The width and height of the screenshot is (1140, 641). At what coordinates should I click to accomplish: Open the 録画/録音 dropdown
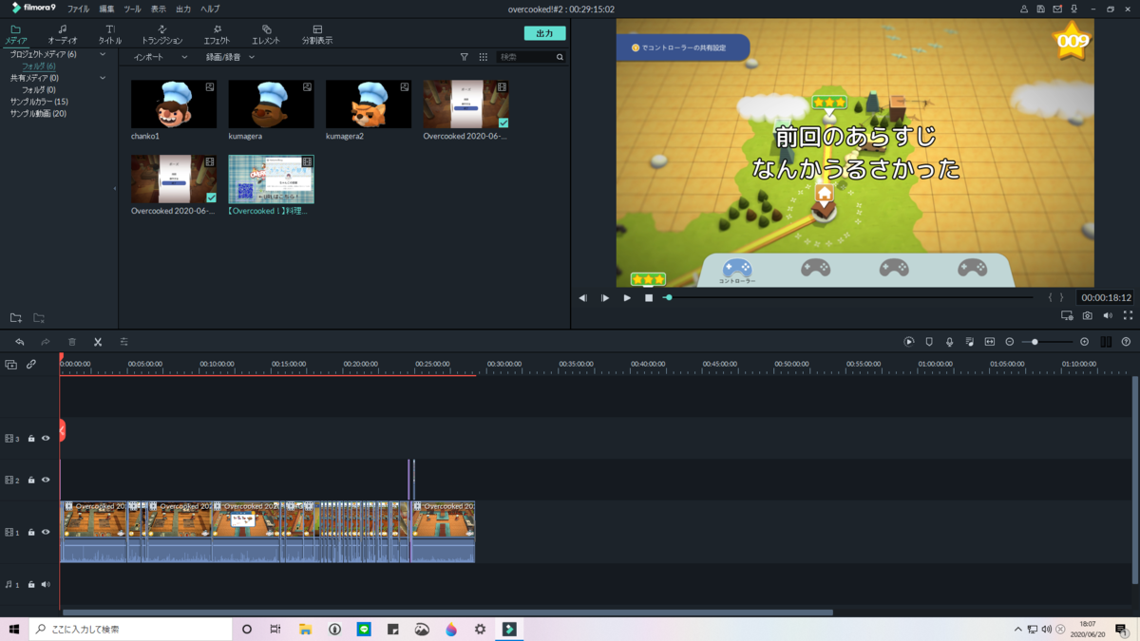pyautogui.click(x=230, y=57)
